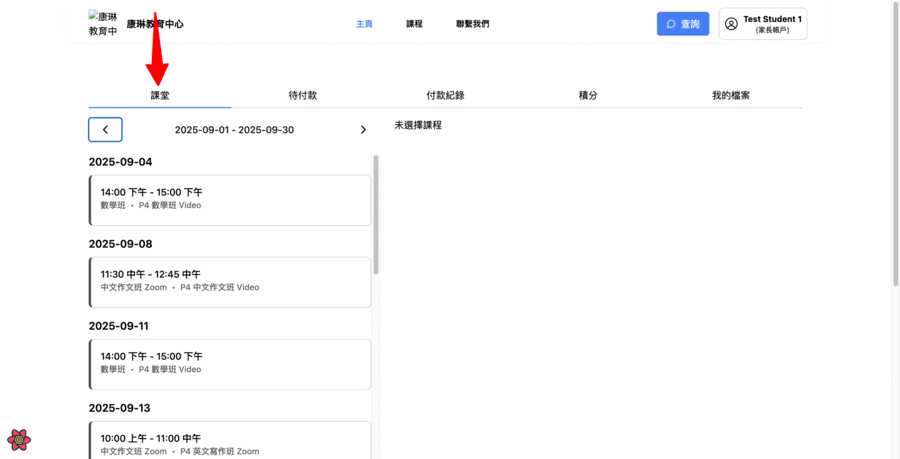This screenshot has width=900, height=459.
Task: Click the chat bubble icon on 查詢
Action: pyautogui.click(x=671, y=24)
